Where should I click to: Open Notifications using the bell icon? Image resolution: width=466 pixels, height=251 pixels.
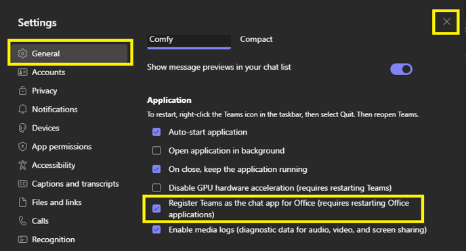[x=22, y=109]
